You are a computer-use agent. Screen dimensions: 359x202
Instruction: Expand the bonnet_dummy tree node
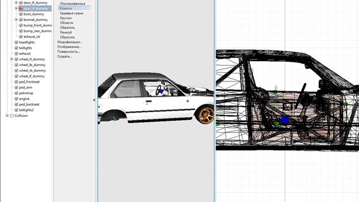16,20
